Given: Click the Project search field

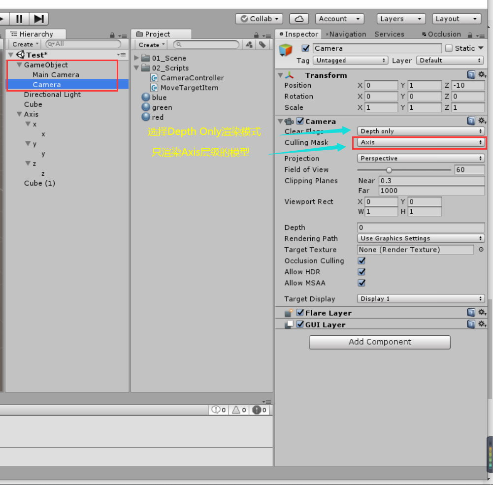Looking at the screenshot, I should coord(206,45).
